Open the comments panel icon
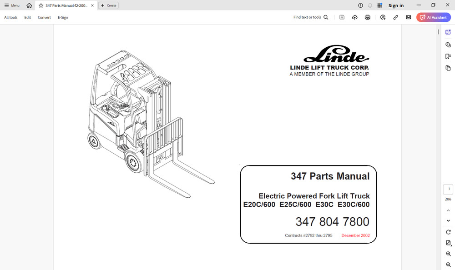Viewport: 455px width, 270px height. point(448,45)
